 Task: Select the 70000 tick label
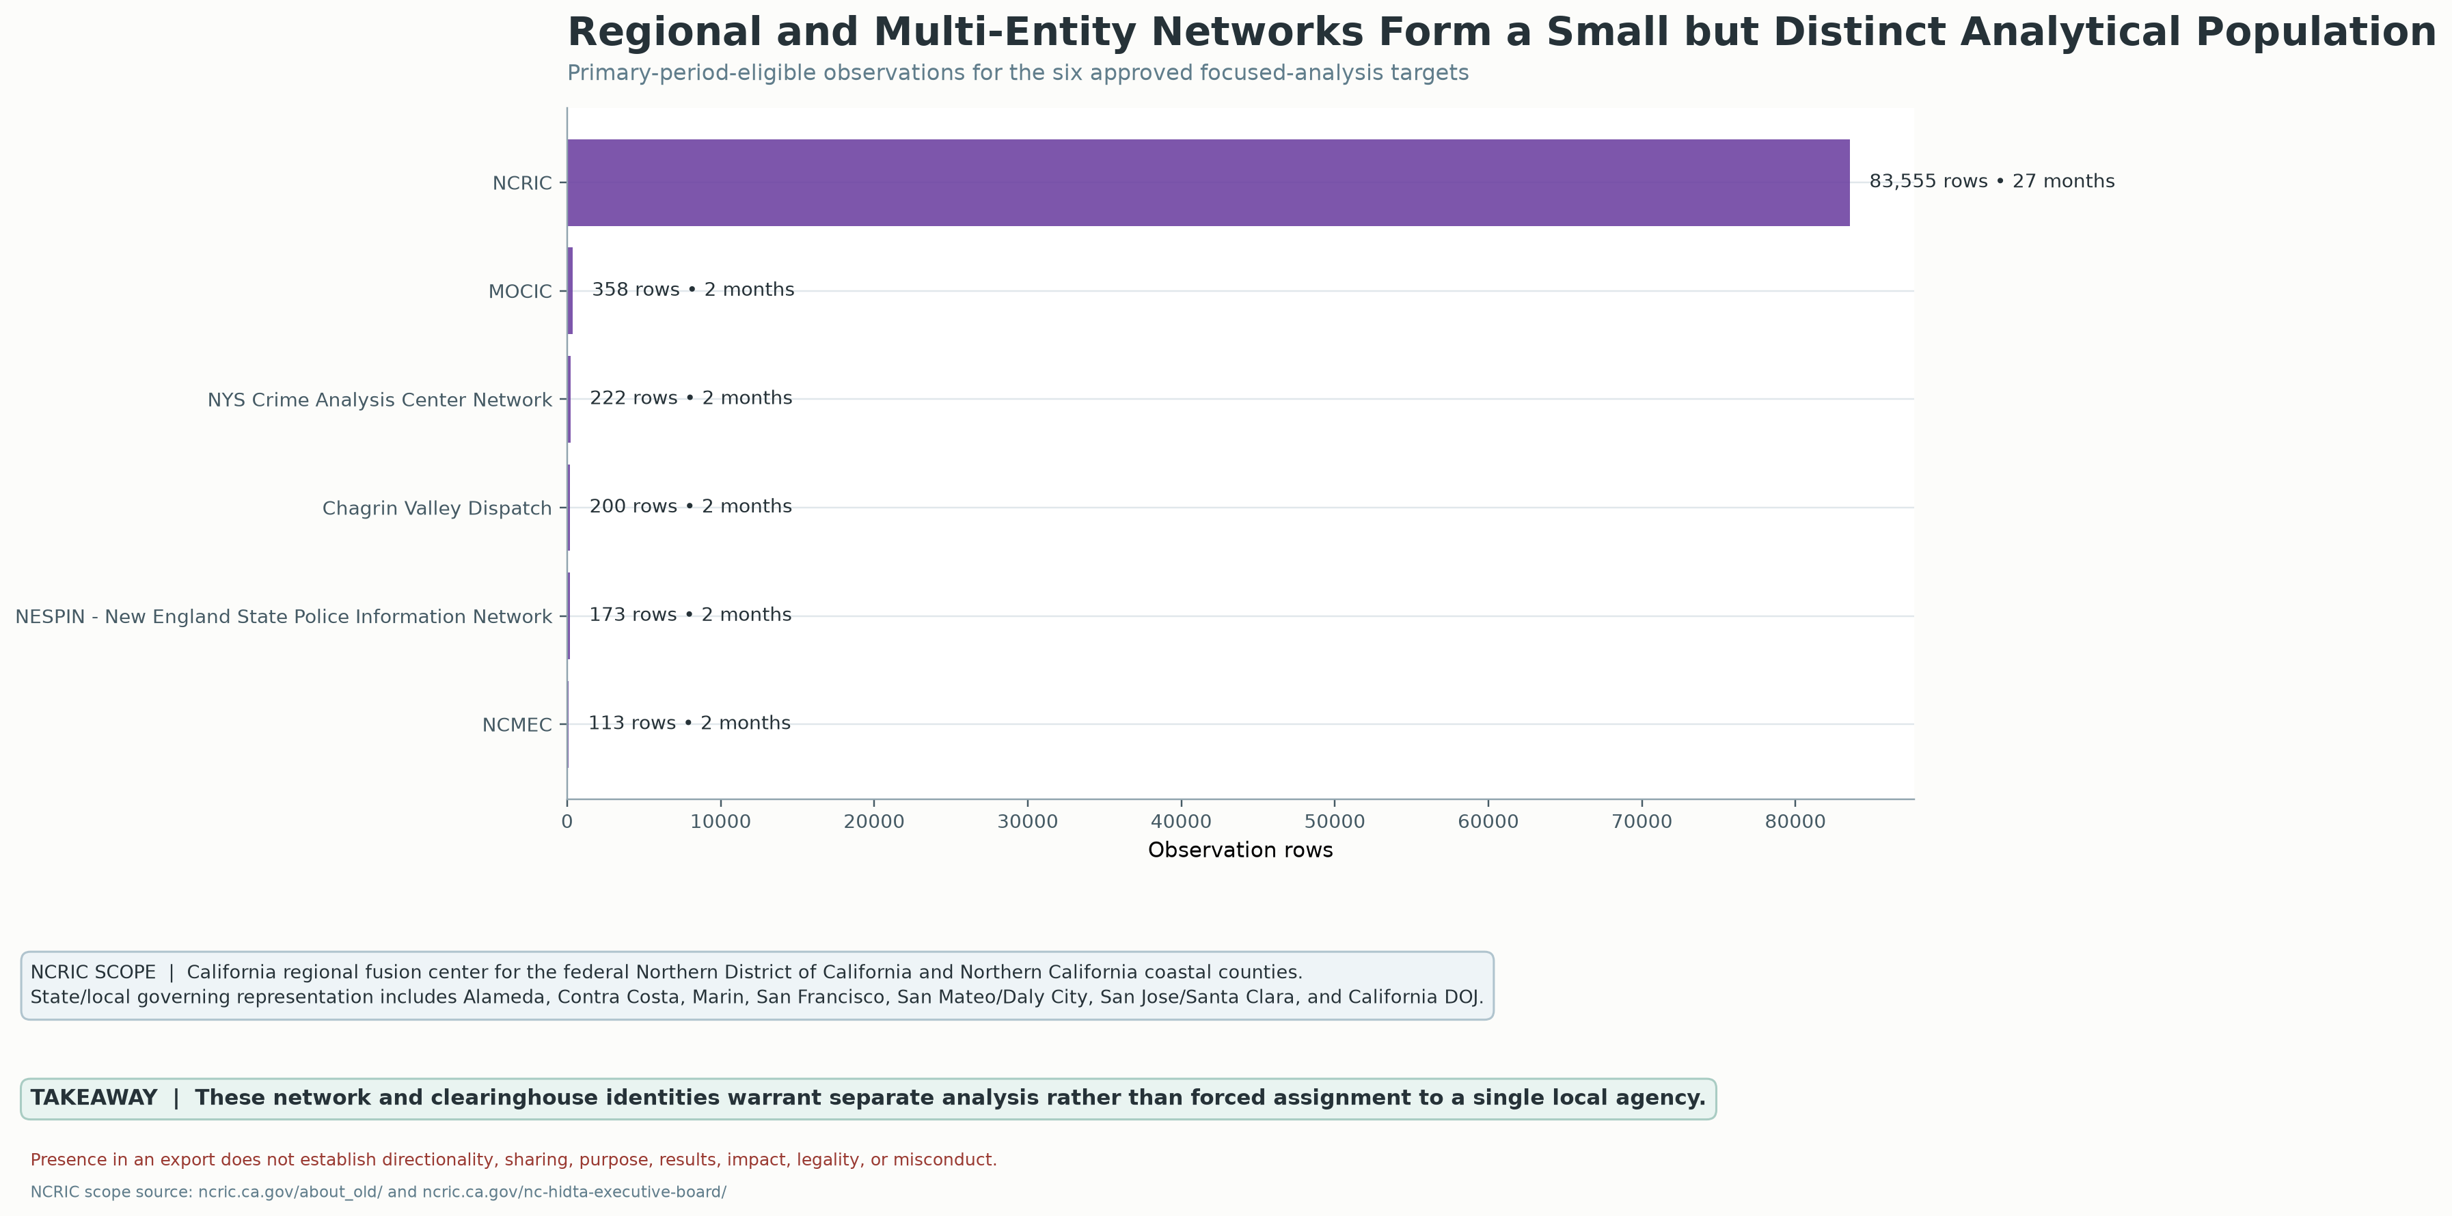coord(1642,823)
